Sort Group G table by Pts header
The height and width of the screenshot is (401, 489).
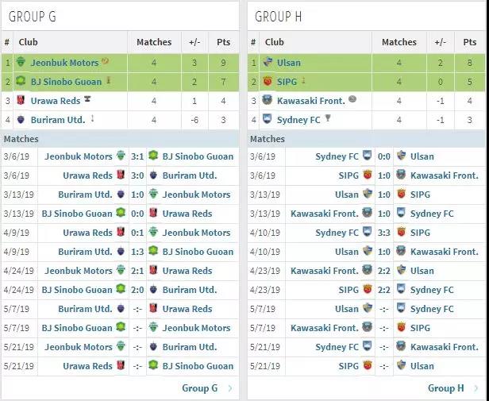[x=223, y=42]
